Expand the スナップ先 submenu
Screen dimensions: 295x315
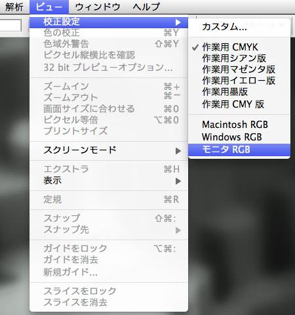tap(109, 230)
